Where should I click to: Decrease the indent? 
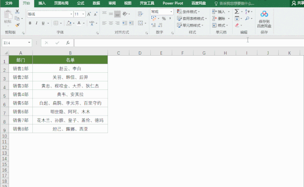(125, 23)
